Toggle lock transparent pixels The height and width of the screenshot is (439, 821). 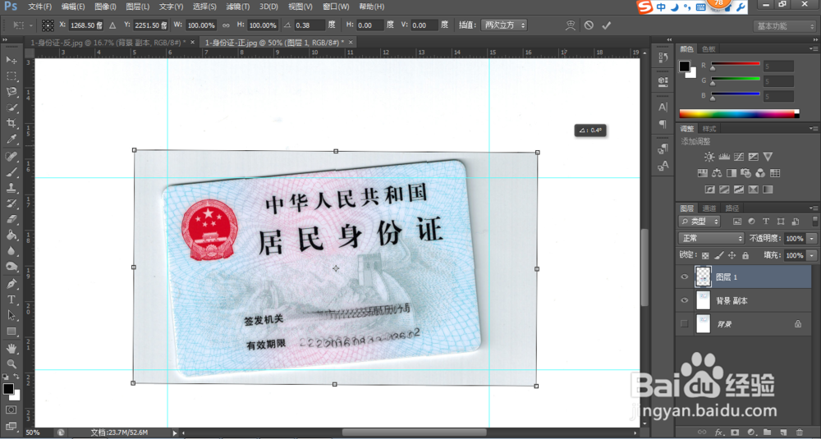(x=705, y=255)
